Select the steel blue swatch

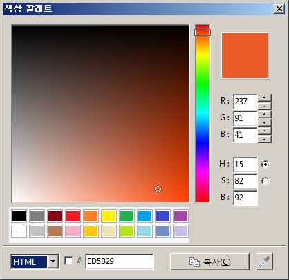point(162,232)
